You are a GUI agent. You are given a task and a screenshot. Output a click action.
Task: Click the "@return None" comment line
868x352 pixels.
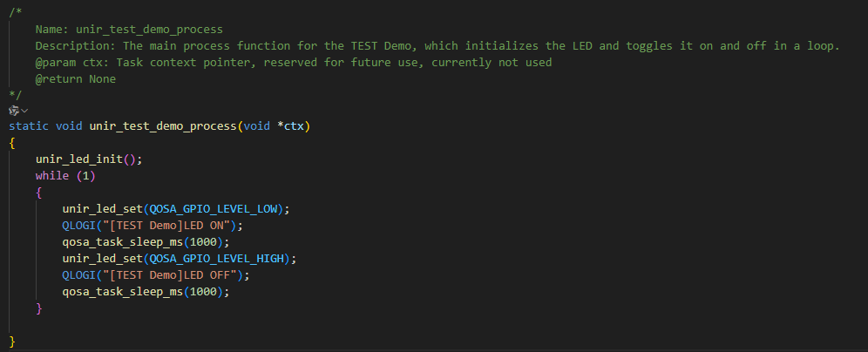point(76,79)
